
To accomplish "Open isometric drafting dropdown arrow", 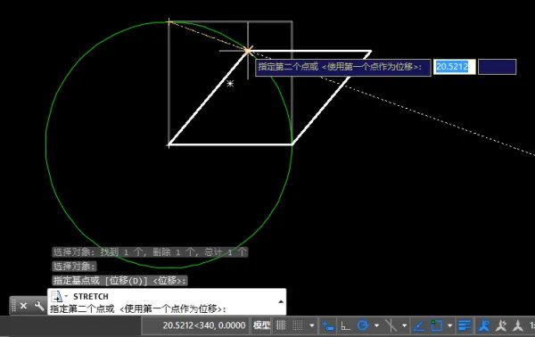I will coord(404,325).
